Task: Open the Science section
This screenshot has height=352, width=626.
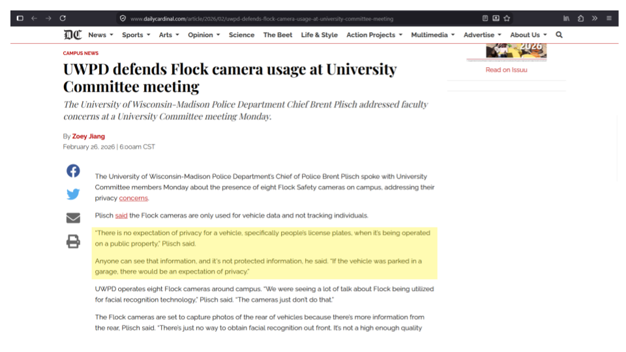Action: pyautogui.click(x=241, y=35)
